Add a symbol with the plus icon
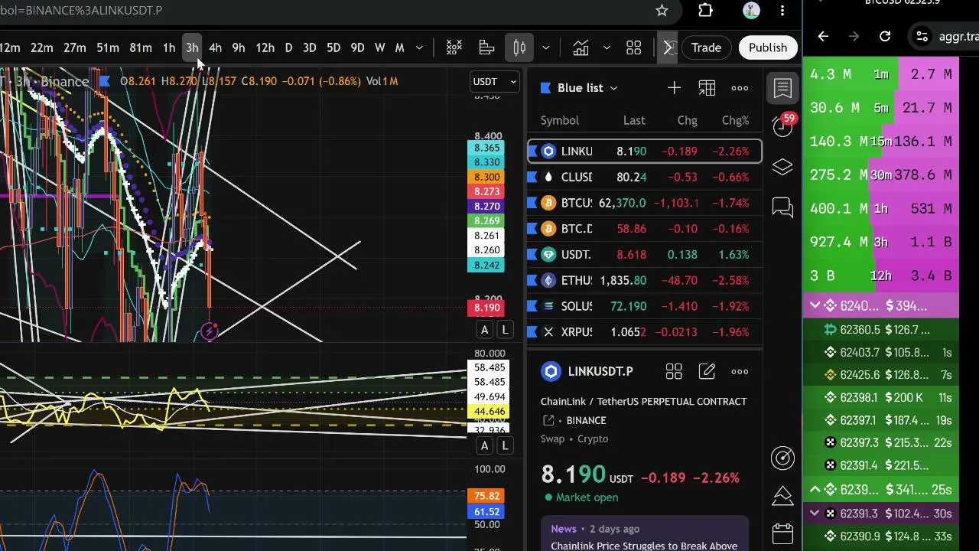The height and width of the screenshot is (551, 979). (674, 88)
